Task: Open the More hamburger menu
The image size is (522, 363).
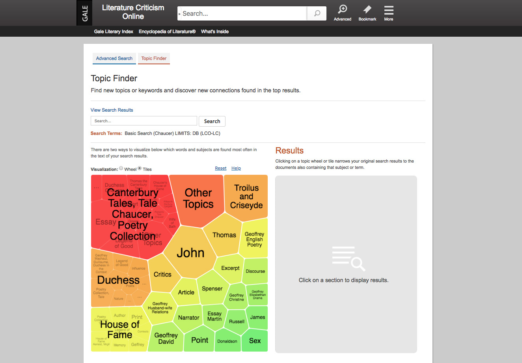Action: click(x=389, y=13)
